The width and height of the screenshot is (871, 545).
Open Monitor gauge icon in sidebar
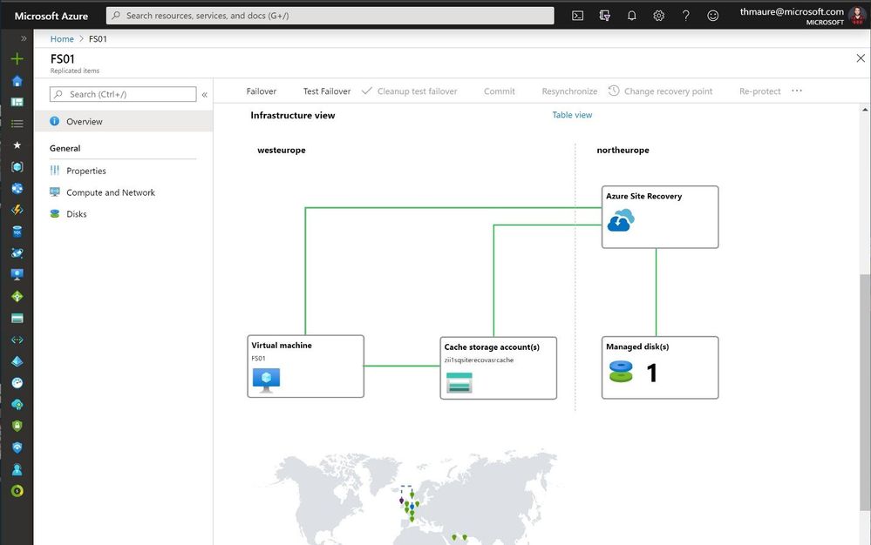click(x=17, y=383)
